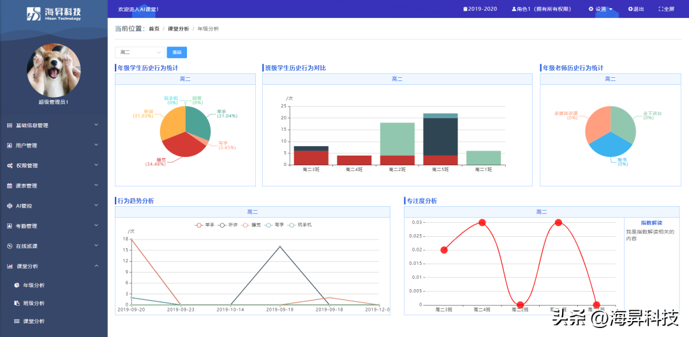Expand 在线巡课 chevron
This screenshot has width=689, height=337.
(96, 246)
